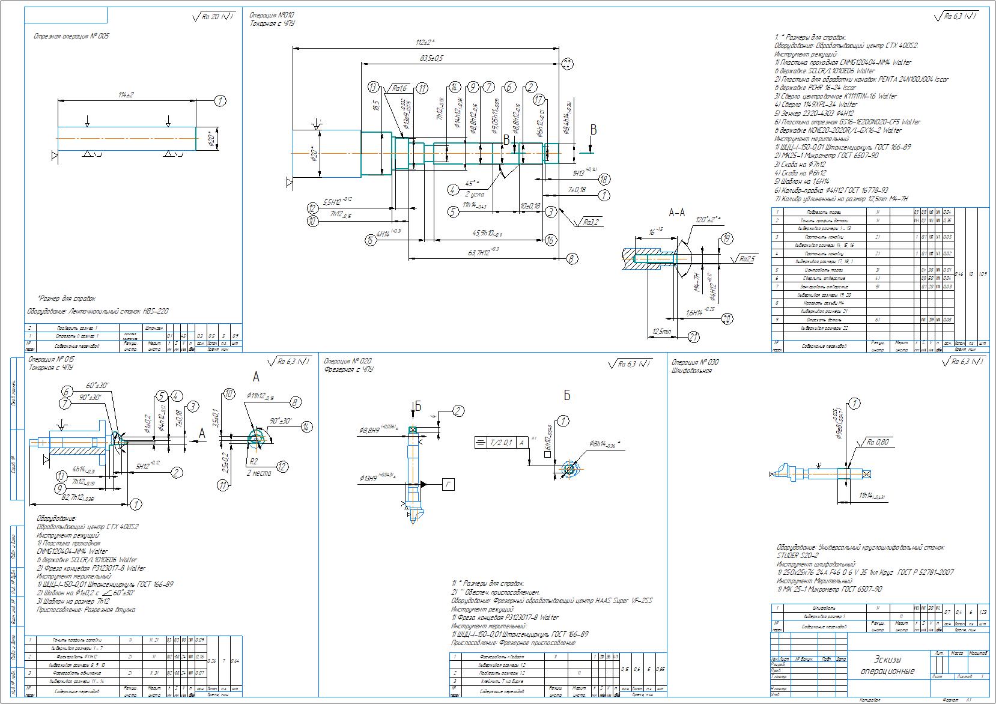996x704 pixels.
Task: Click the T/2 0,1 A symmetry tolerance frame
Action: 500,443
